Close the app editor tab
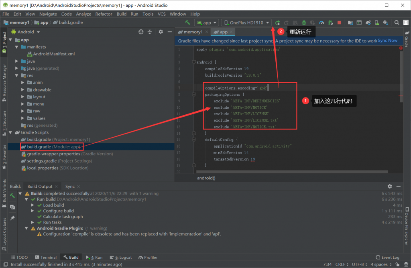The image size is (411, 268). coord(231,32)
